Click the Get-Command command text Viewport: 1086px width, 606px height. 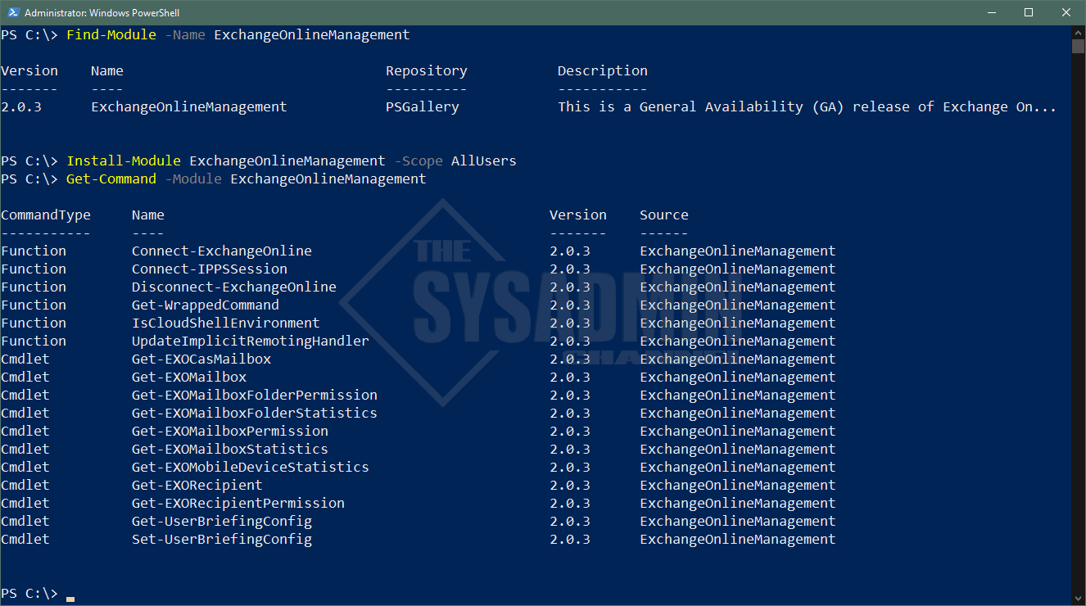click(x=111, y=179)
